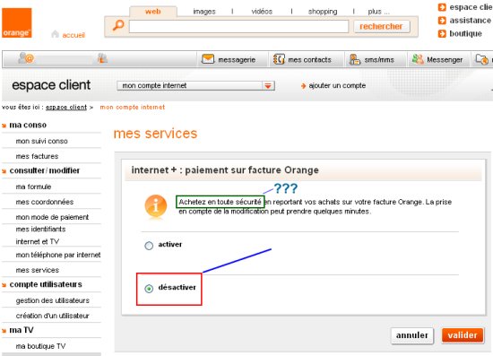This screenshot has height=356, width=493.
Task: Open mon téléphone par internet
Action: (58, 255)
